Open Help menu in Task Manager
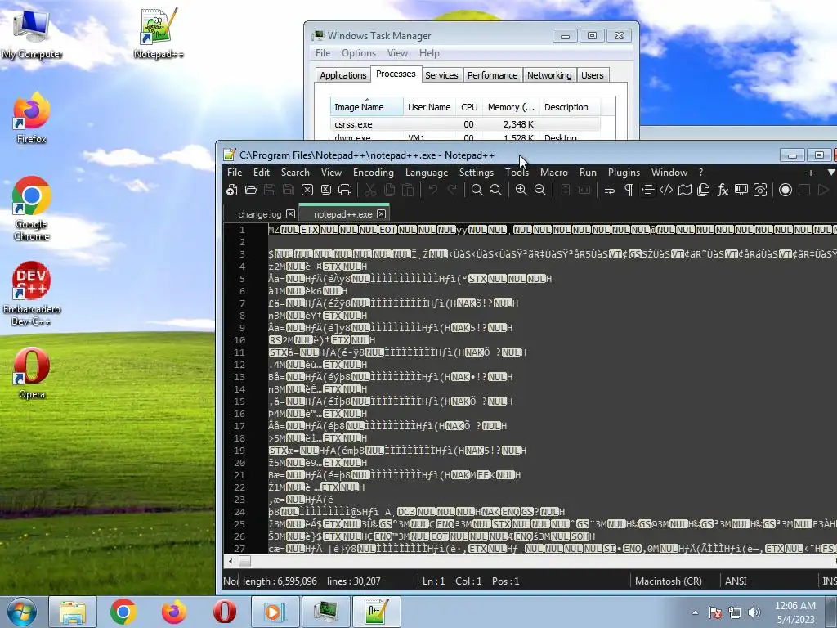This screenshot has height=628, width=837. point(429,53)
